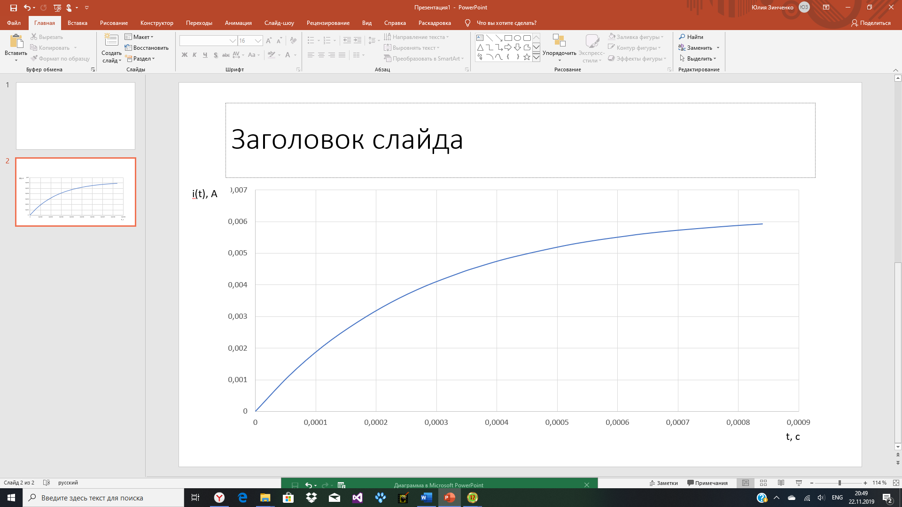Increase font size with the large A icon
The width and height of the screenshot is (902, 507).
[x=269, y=41]
